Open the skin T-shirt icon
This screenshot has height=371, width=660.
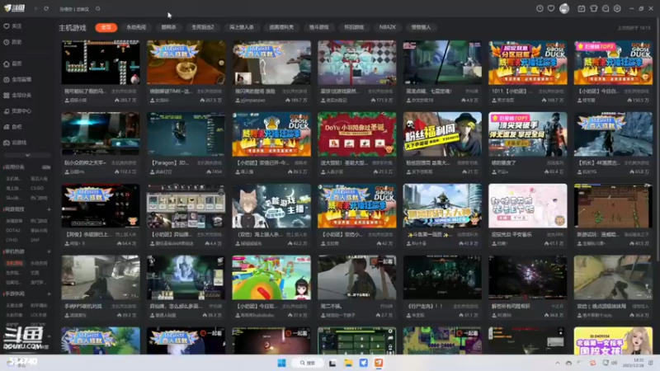[594, 8]
